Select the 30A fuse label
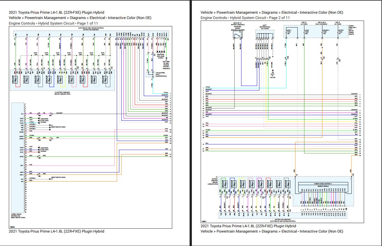382x246 pixels. 307,32
